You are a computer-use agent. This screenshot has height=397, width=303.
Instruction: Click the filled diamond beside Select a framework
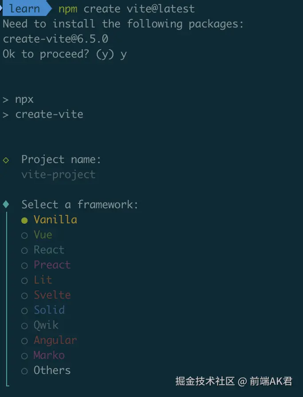[6, 205]
